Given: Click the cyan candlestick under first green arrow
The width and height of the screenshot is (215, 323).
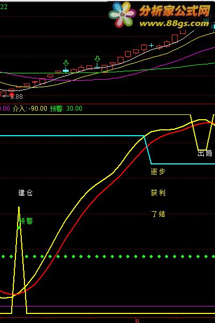Looking at the screenshot, I should click(65, 71).
